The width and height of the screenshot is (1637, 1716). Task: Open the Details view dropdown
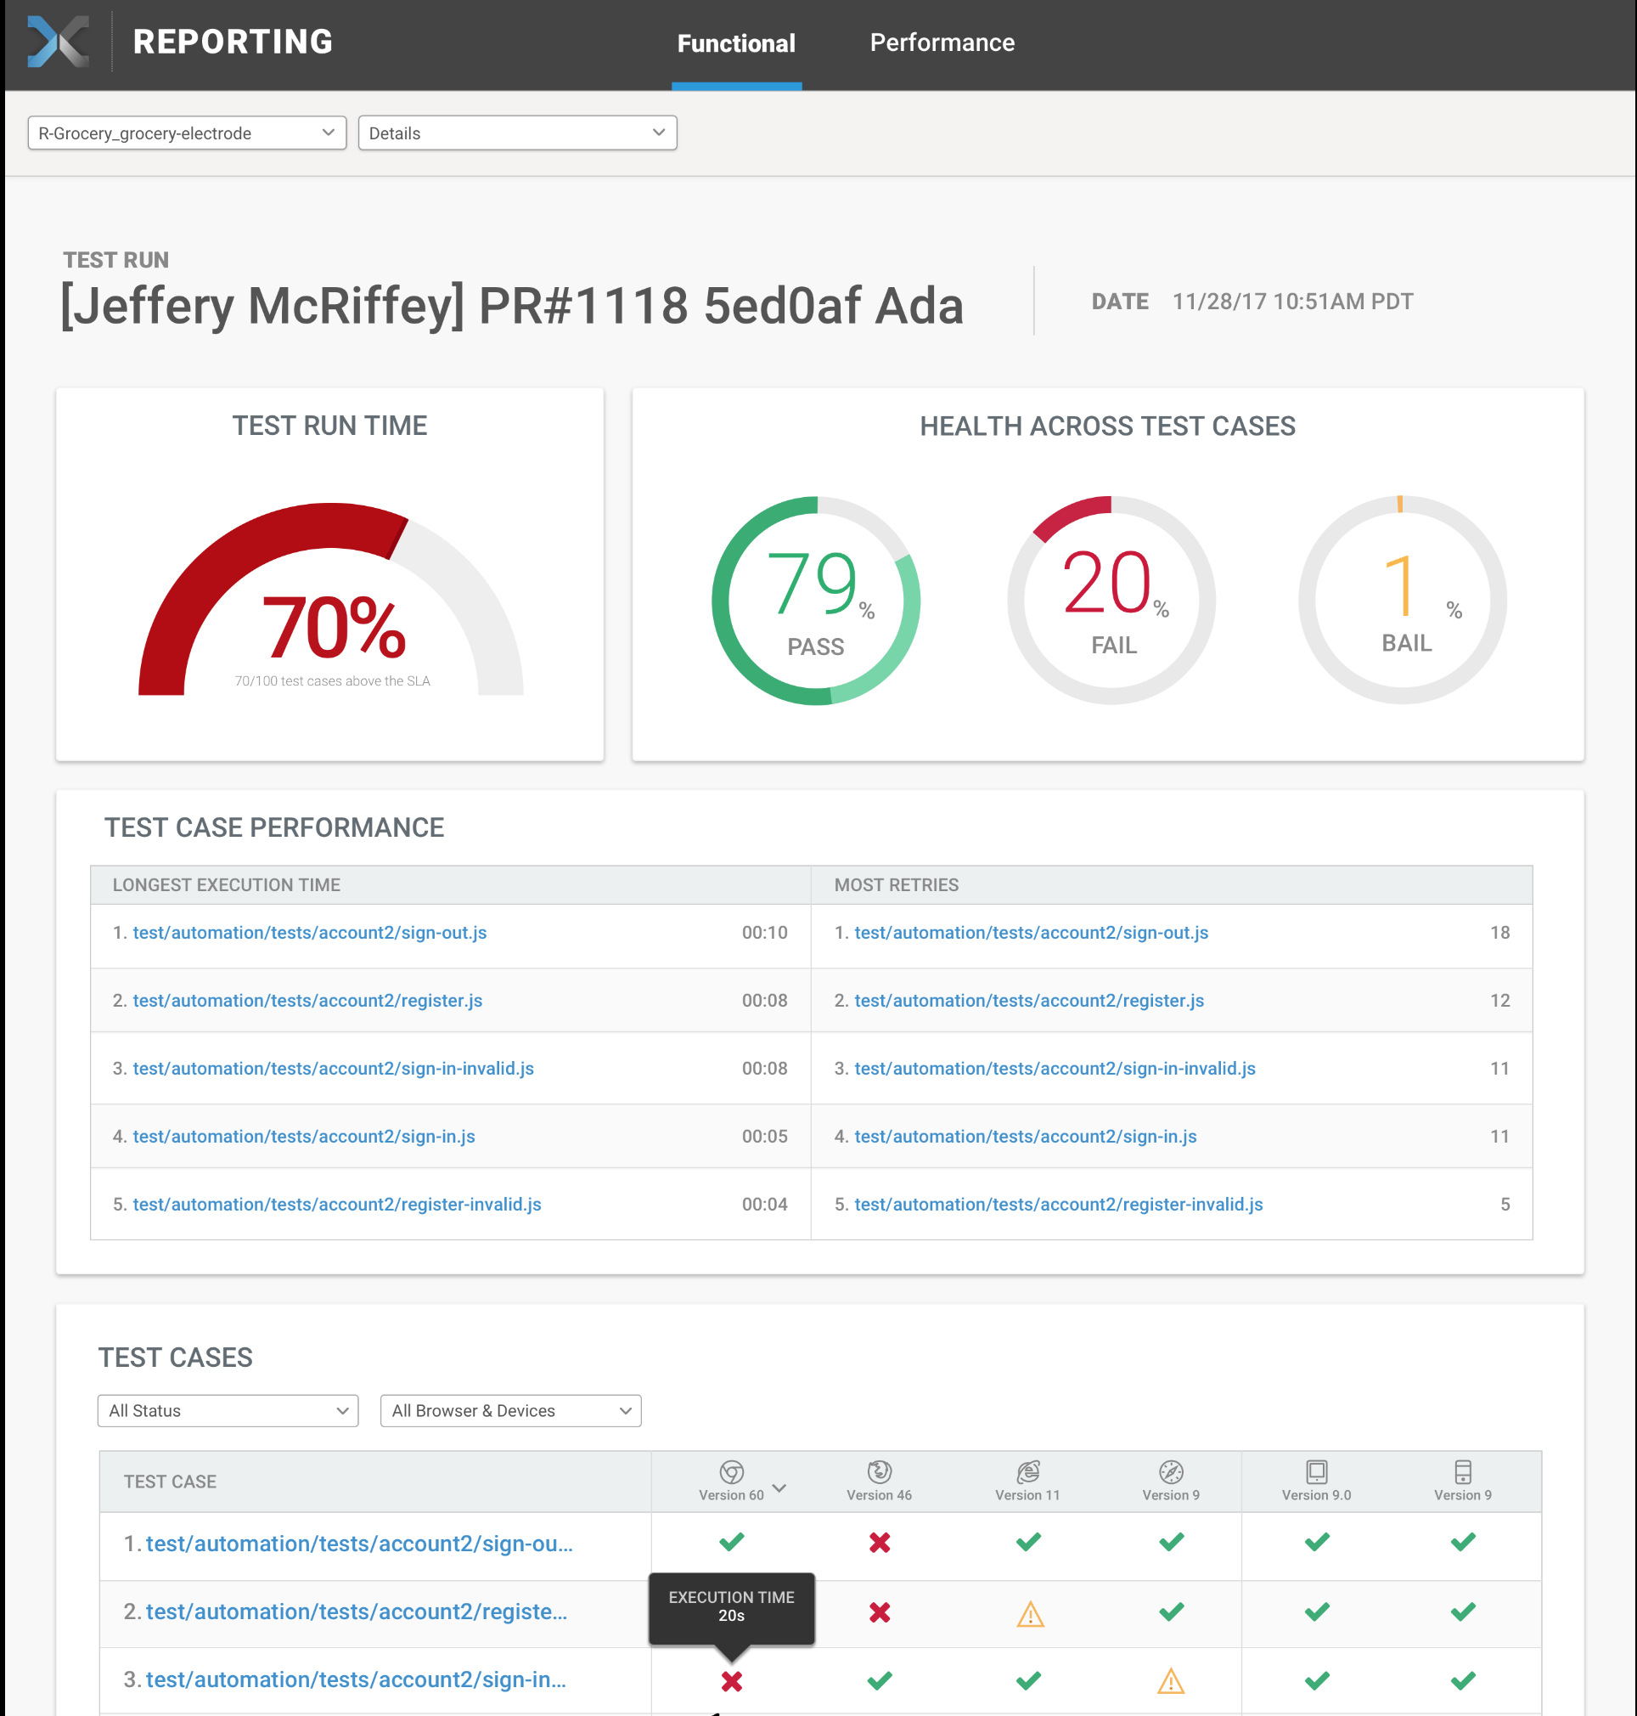point(517,133)
